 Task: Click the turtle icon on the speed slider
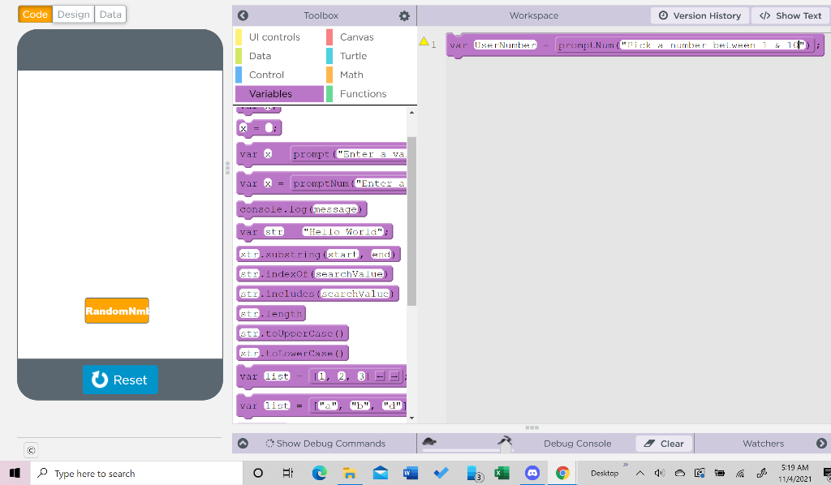click(429, 441)
